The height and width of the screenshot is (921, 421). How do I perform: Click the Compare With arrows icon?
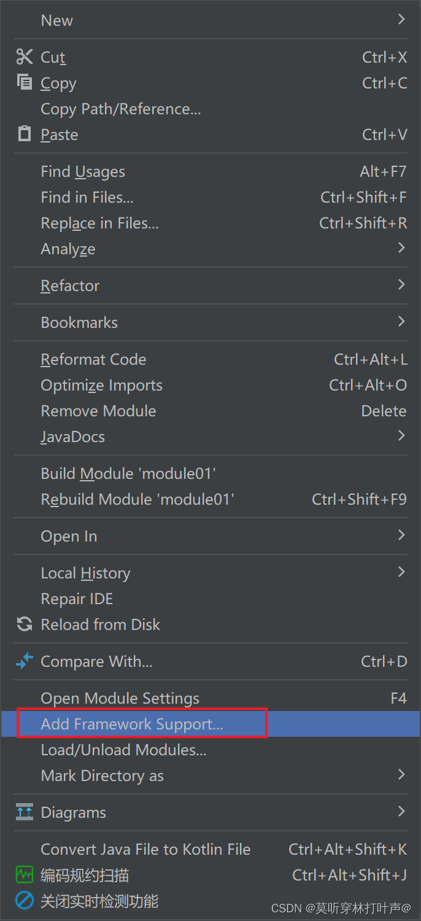(x=25, y=661)
